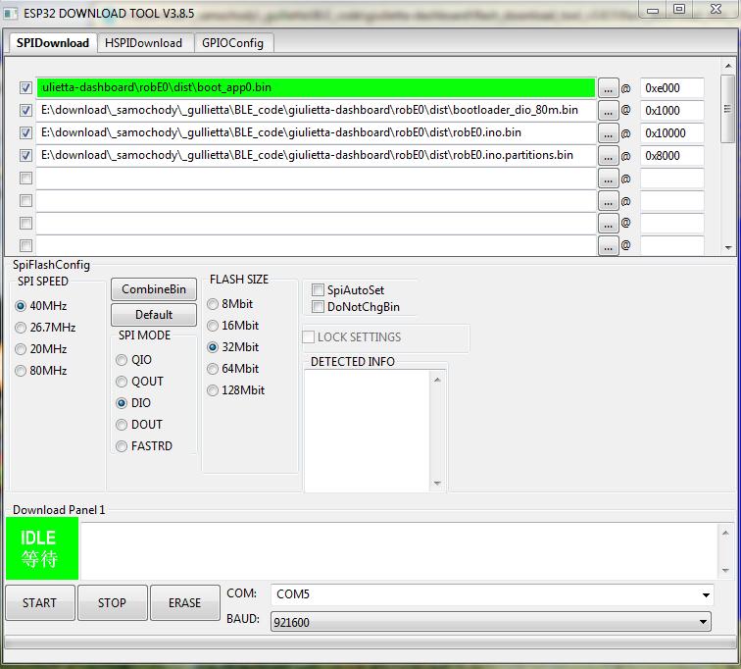
Task: Edit the 0x8000 address field
Action: pos(672,156)
